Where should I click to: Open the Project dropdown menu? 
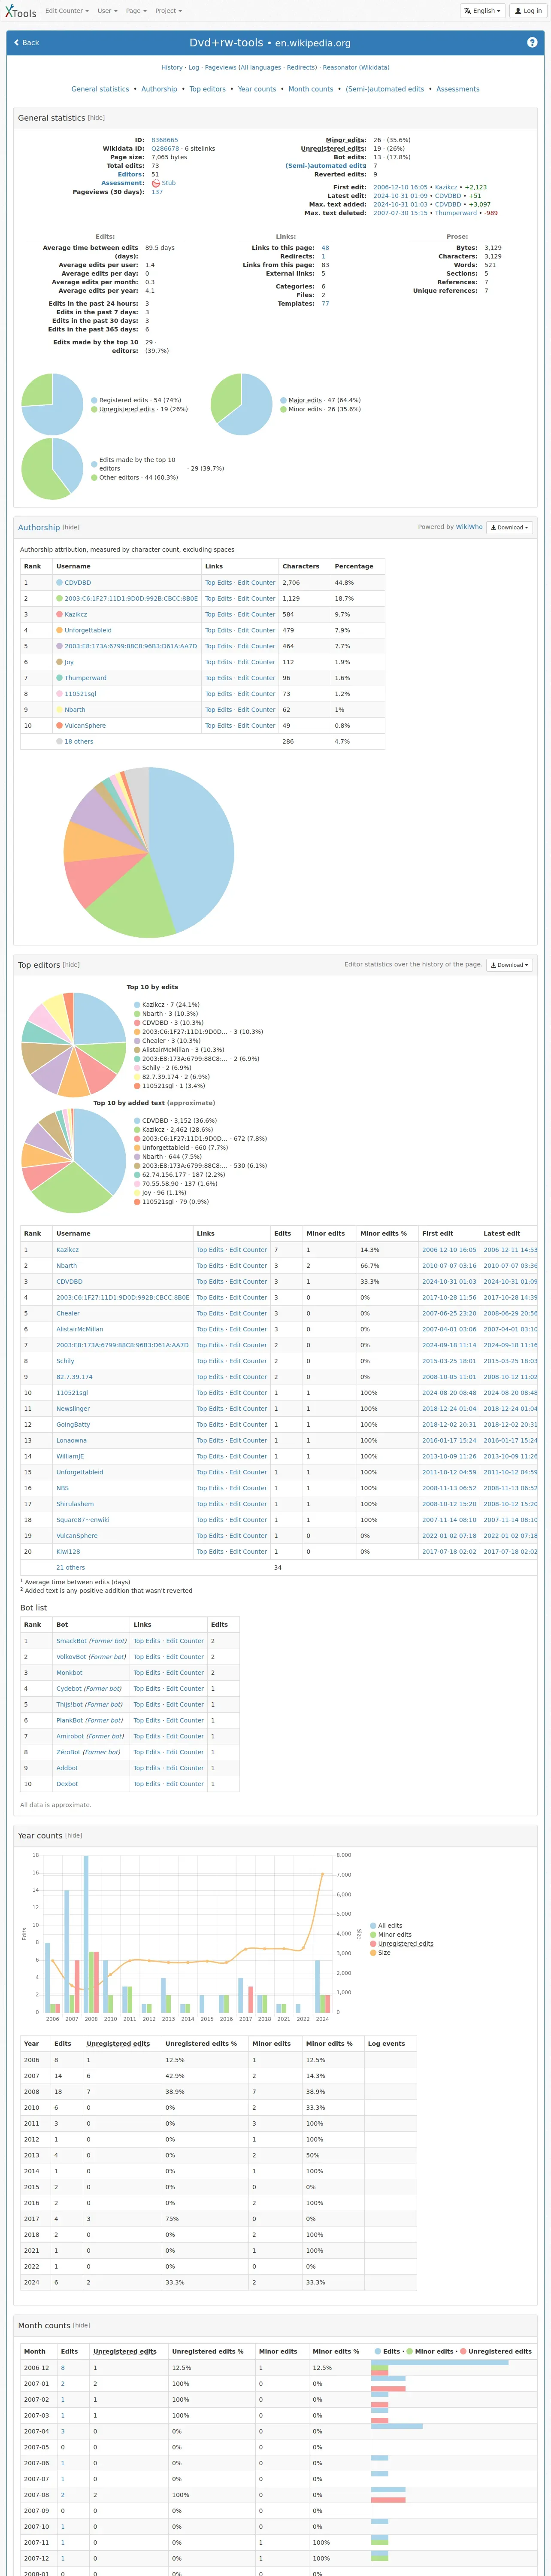[x=168, y=11]
